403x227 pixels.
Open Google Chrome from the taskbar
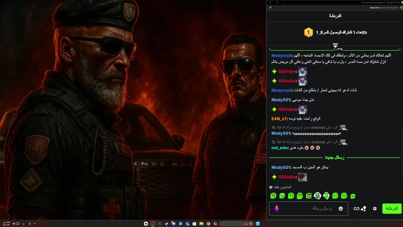point(208,224)
